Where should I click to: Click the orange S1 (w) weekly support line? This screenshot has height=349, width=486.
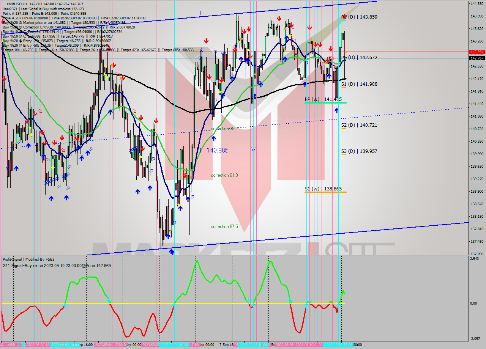(x=325, y=192)
